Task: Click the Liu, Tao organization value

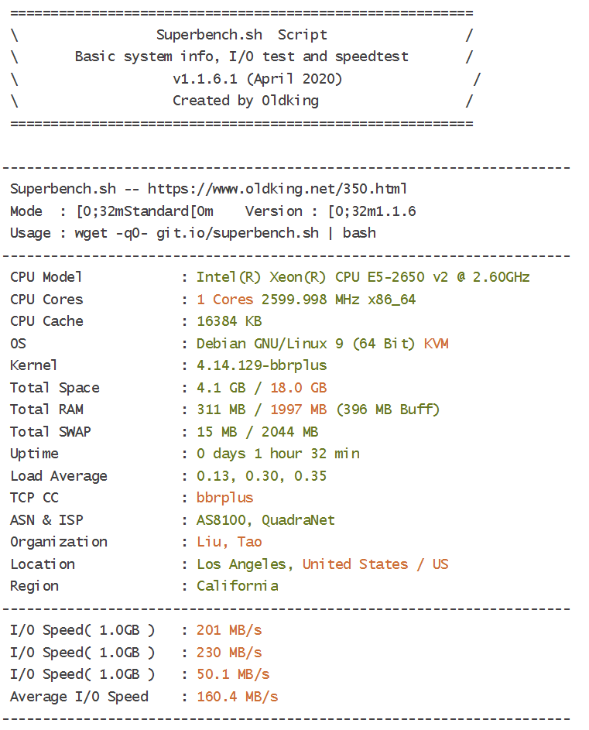Action: click(229, 542)
